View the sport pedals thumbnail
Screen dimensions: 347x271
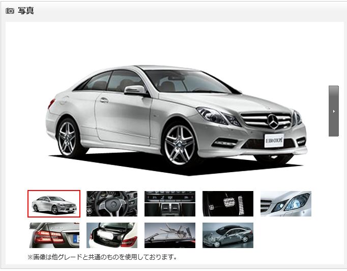(228, 204)
